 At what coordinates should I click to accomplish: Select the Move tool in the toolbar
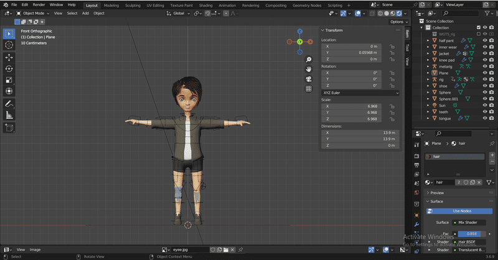pos(9,57)
